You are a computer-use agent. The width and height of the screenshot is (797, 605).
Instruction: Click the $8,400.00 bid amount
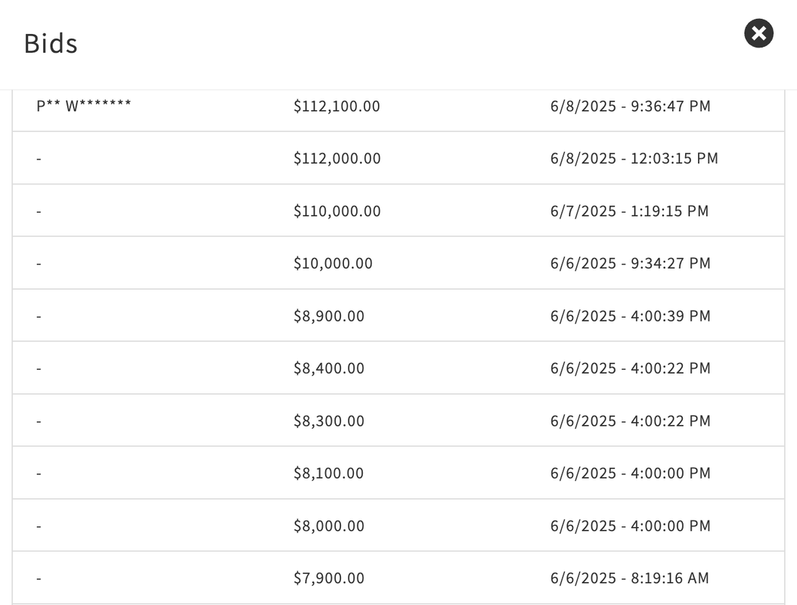(329, 368)
